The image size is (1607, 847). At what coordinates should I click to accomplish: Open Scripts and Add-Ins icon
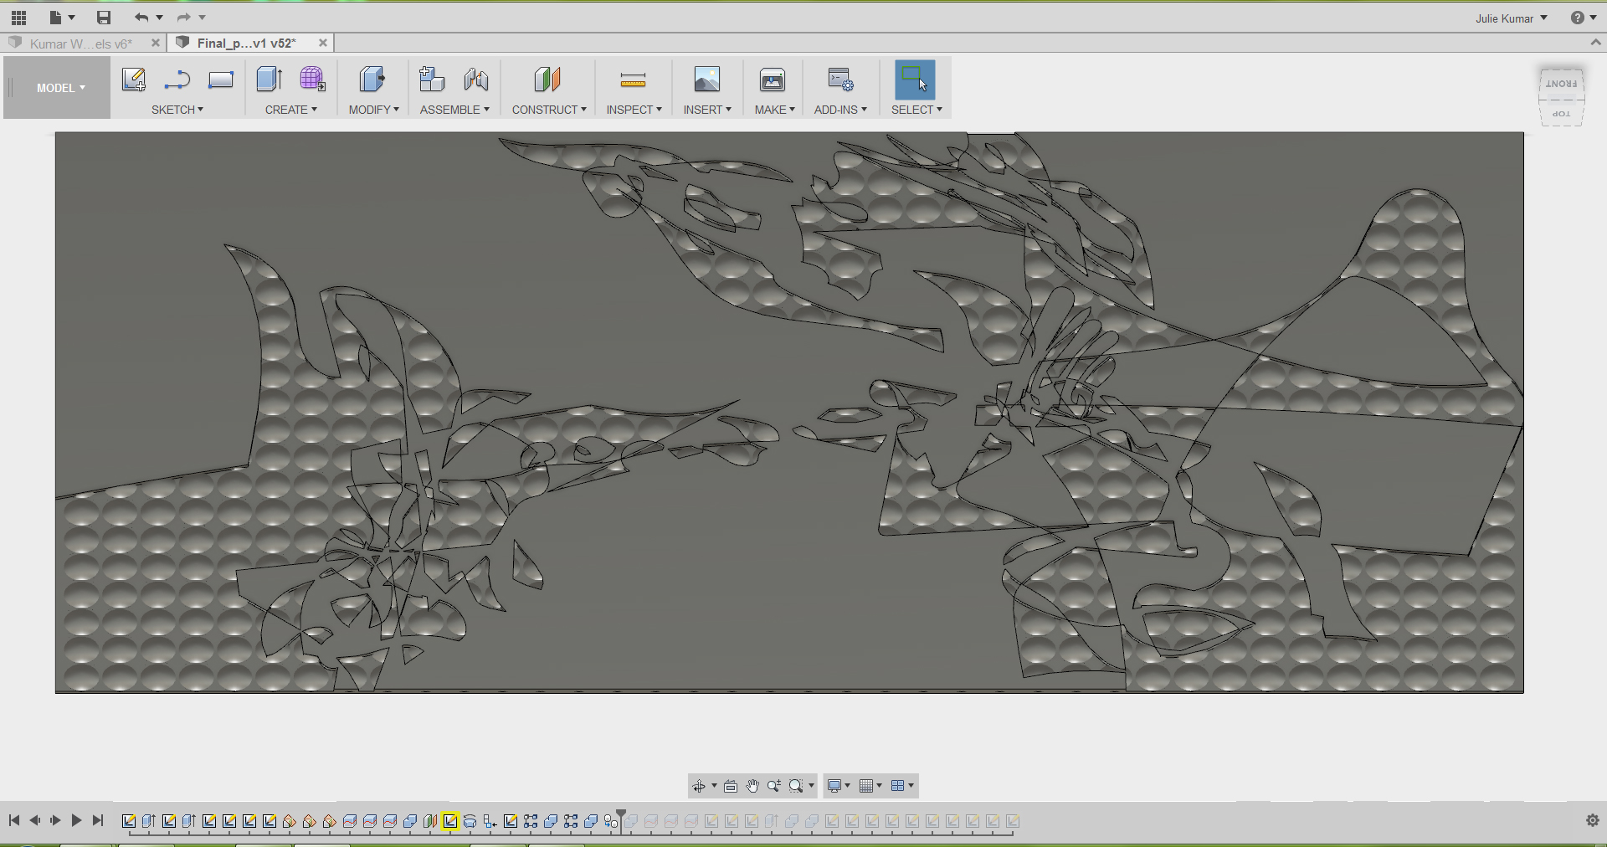840,80
